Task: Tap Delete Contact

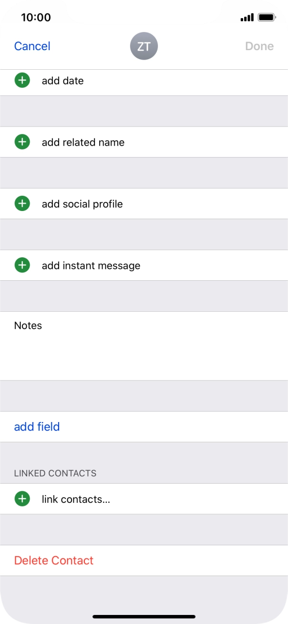Action: pyautogui.click(x=54, y=560)
